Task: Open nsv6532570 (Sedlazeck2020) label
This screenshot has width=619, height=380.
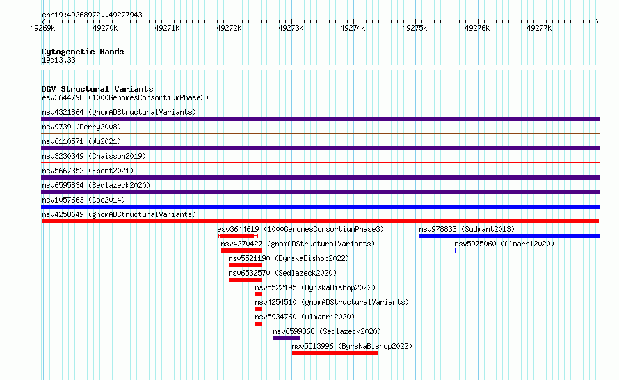Action: coord(282,273)
